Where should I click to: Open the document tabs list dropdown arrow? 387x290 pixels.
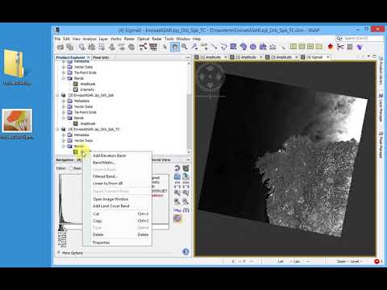click(x=368, y=56)
